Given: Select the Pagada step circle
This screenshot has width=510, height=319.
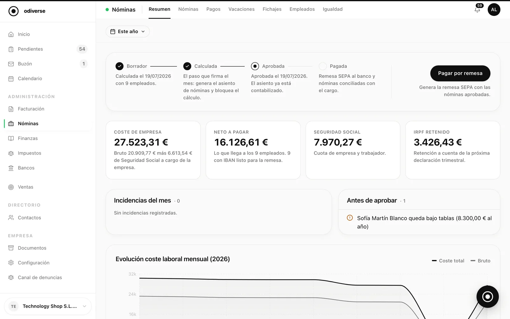Looking at the screenshot, I should pos(323,66).
